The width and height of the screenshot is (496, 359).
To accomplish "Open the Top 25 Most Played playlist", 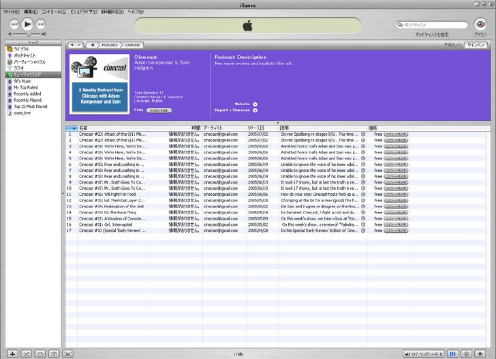I will pyautogui.click(x=33, y=106).
